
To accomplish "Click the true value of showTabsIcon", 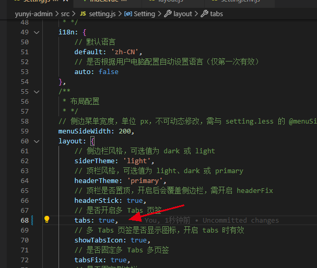I will (138, 240).
